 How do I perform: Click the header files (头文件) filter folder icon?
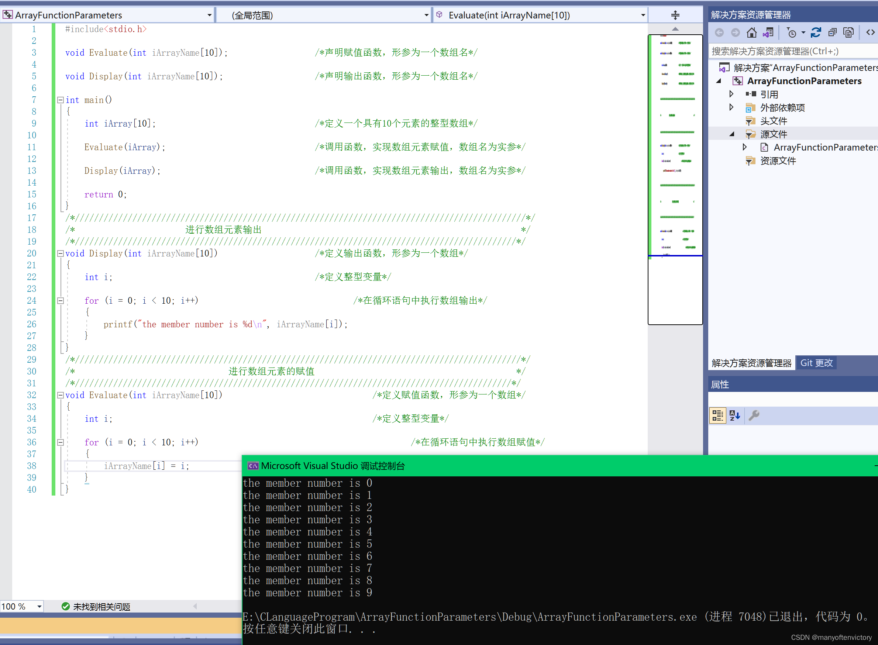(750, 121)
